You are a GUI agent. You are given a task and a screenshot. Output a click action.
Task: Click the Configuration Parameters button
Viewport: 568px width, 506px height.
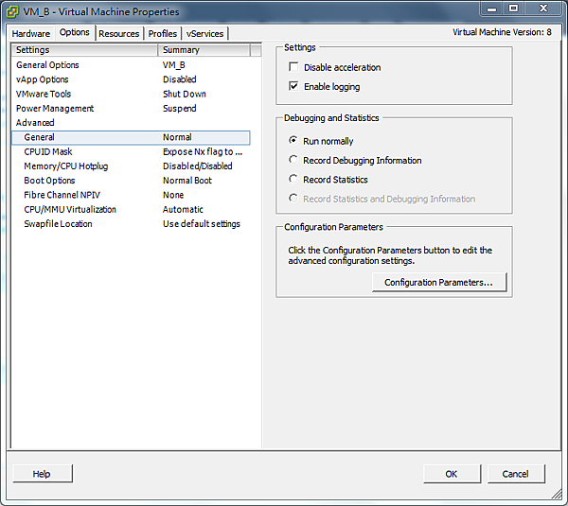click(438, 283)
